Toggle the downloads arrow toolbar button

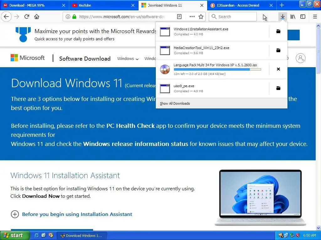pos(282,17)
